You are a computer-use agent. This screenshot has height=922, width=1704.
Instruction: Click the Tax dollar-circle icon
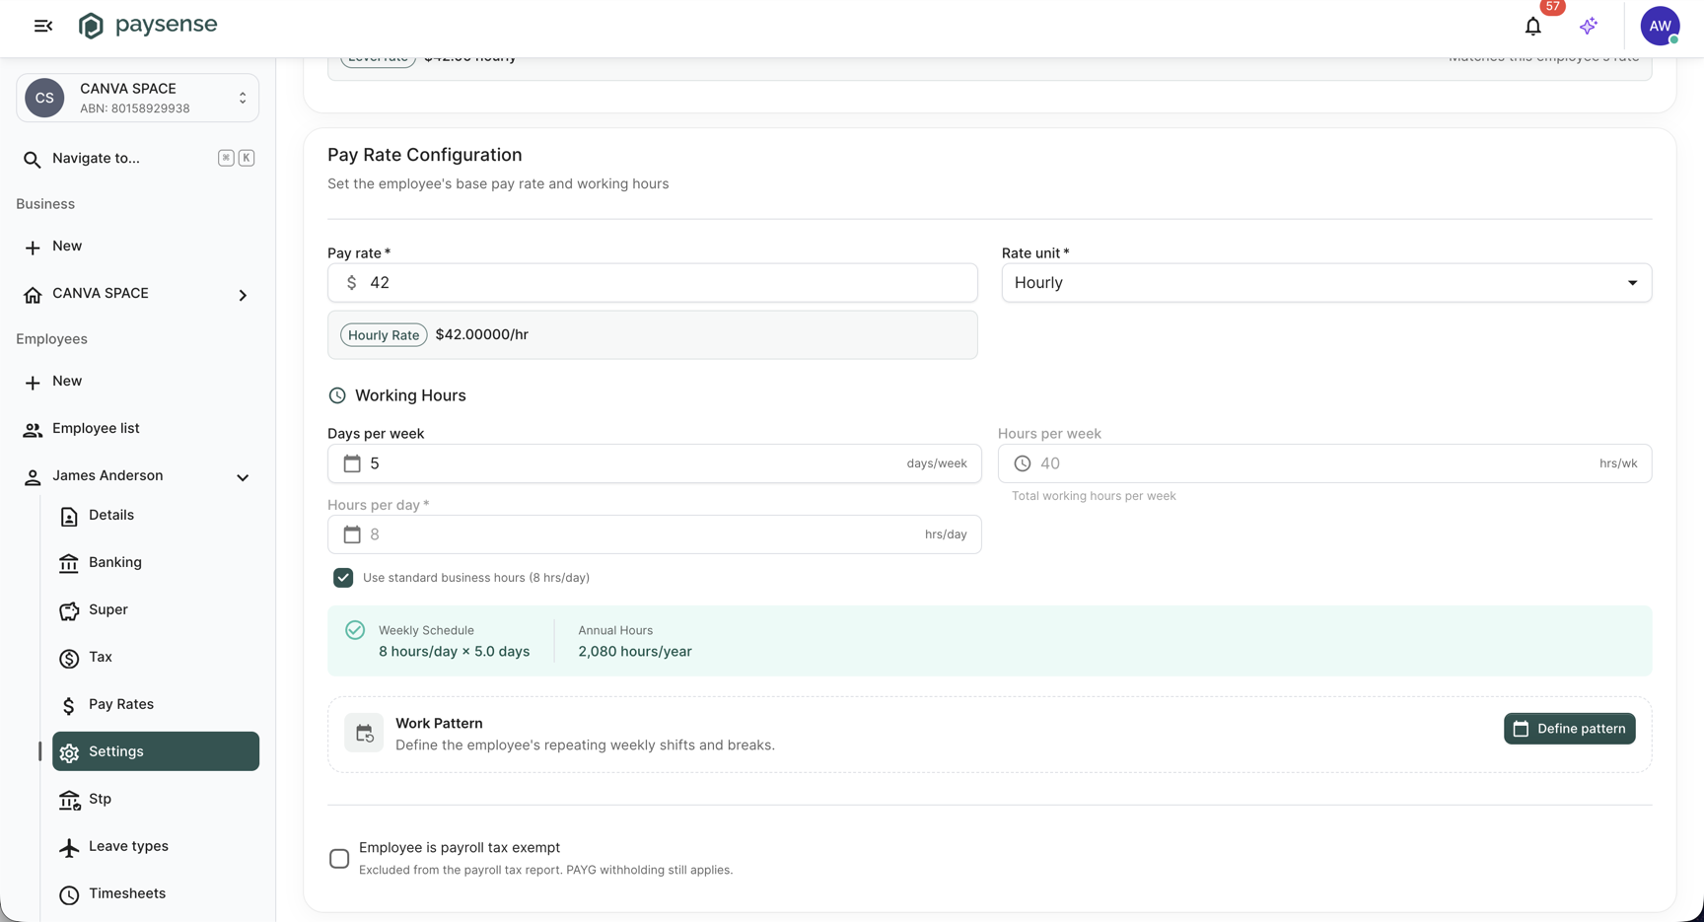coord(69,659)
